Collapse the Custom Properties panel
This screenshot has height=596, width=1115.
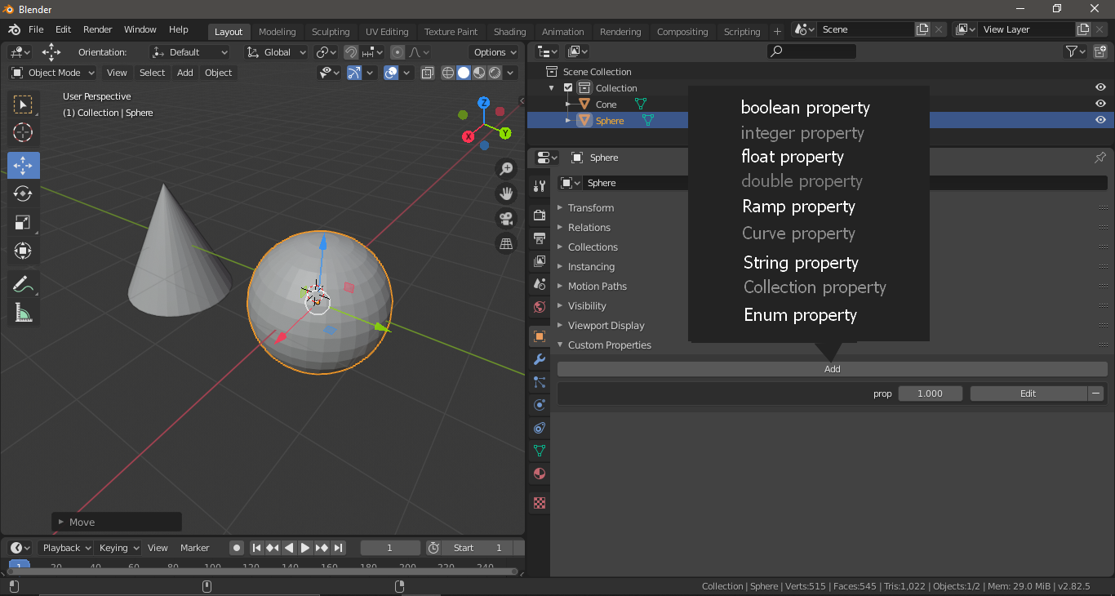click(x=610, y=345)
